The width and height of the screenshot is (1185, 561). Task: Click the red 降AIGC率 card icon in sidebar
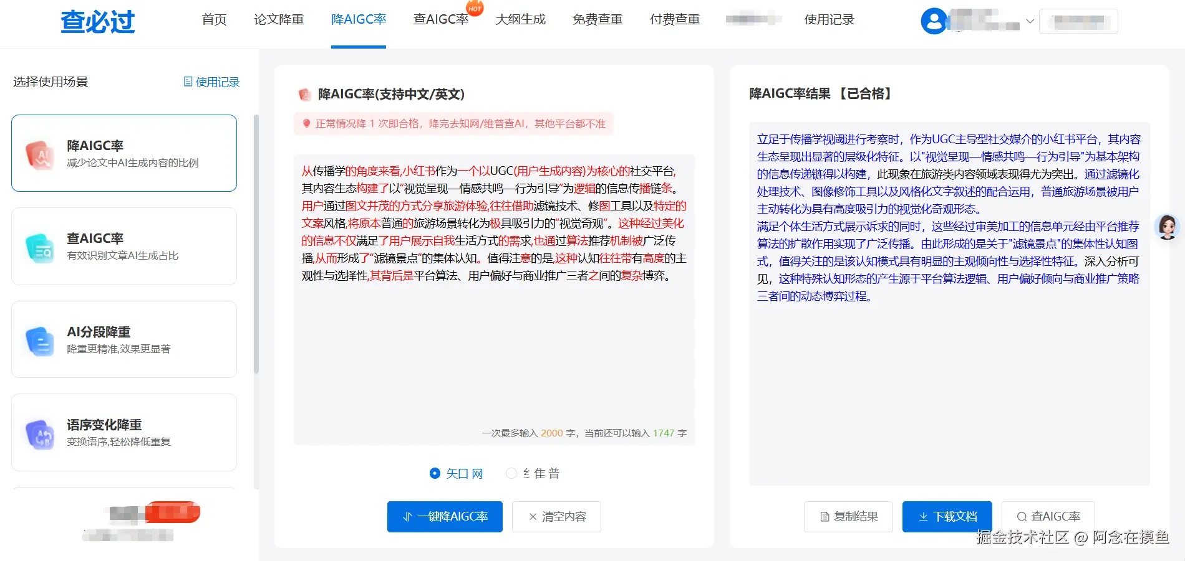(x=40, y=154)
